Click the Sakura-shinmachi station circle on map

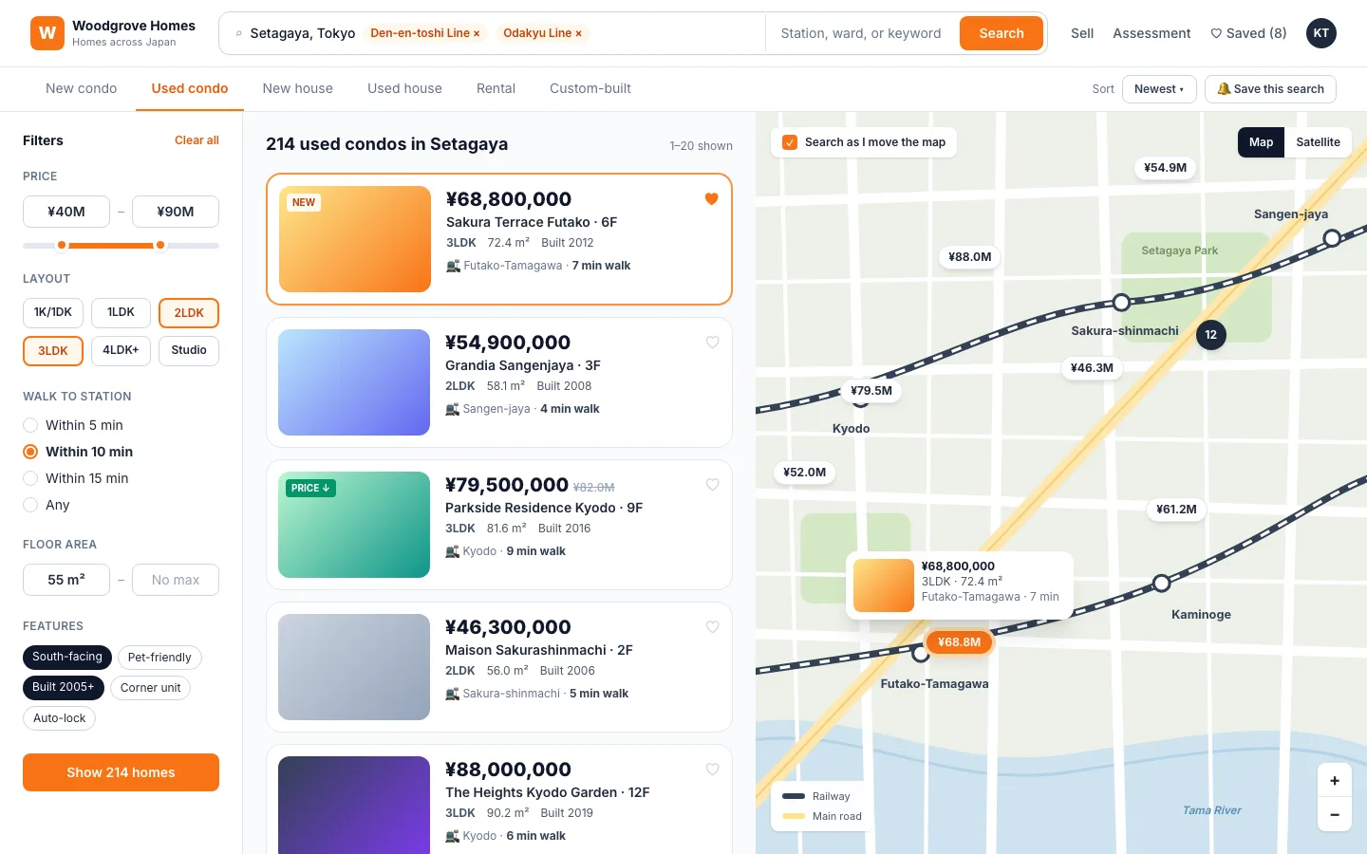[1121, 303]
